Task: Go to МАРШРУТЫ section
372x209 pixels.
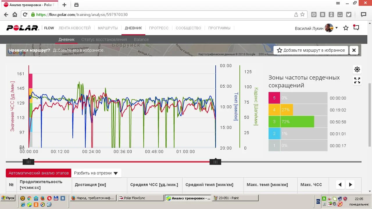Action: (108, 28)
